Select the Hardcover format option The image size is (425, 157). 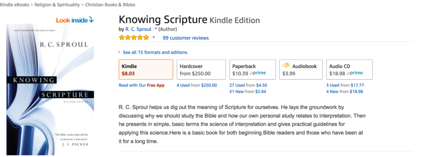[x=201, y=69]
